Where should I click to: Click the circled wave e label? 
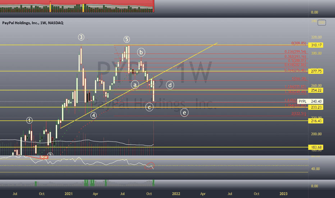(x=184, y=113)
